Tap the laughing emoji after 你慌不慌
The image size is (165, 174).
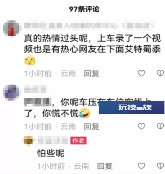85,113
